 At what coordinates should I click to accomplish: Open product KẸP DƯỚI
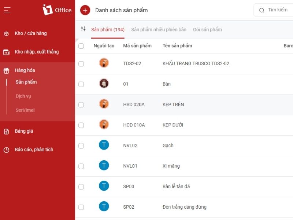tap(173, 125)
